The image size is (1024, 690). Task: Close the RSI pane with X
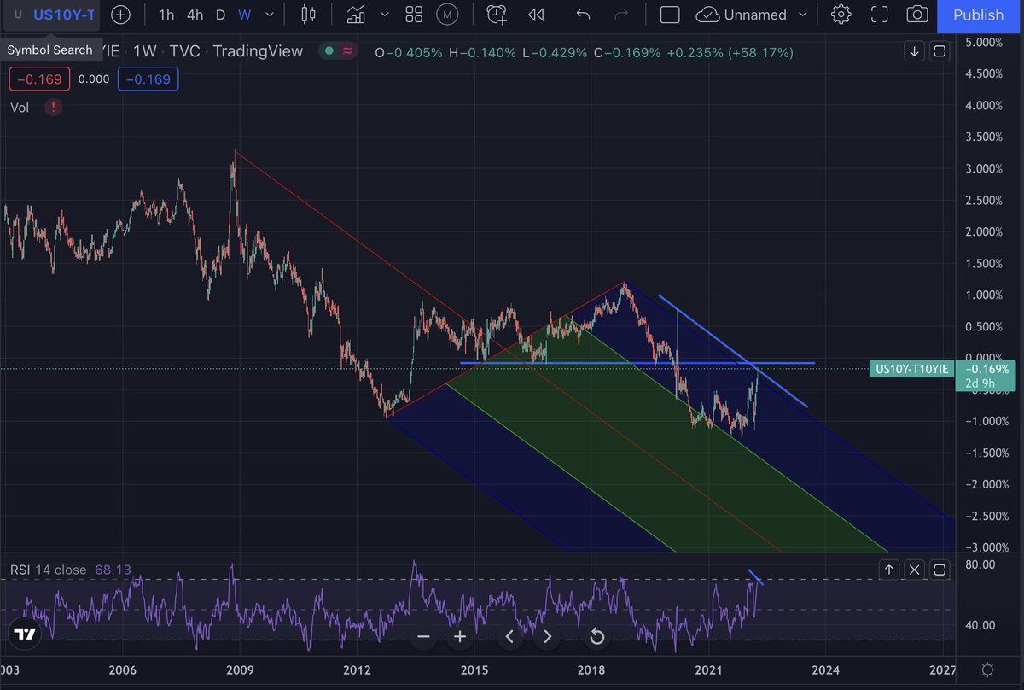click(x=915, y=570)
